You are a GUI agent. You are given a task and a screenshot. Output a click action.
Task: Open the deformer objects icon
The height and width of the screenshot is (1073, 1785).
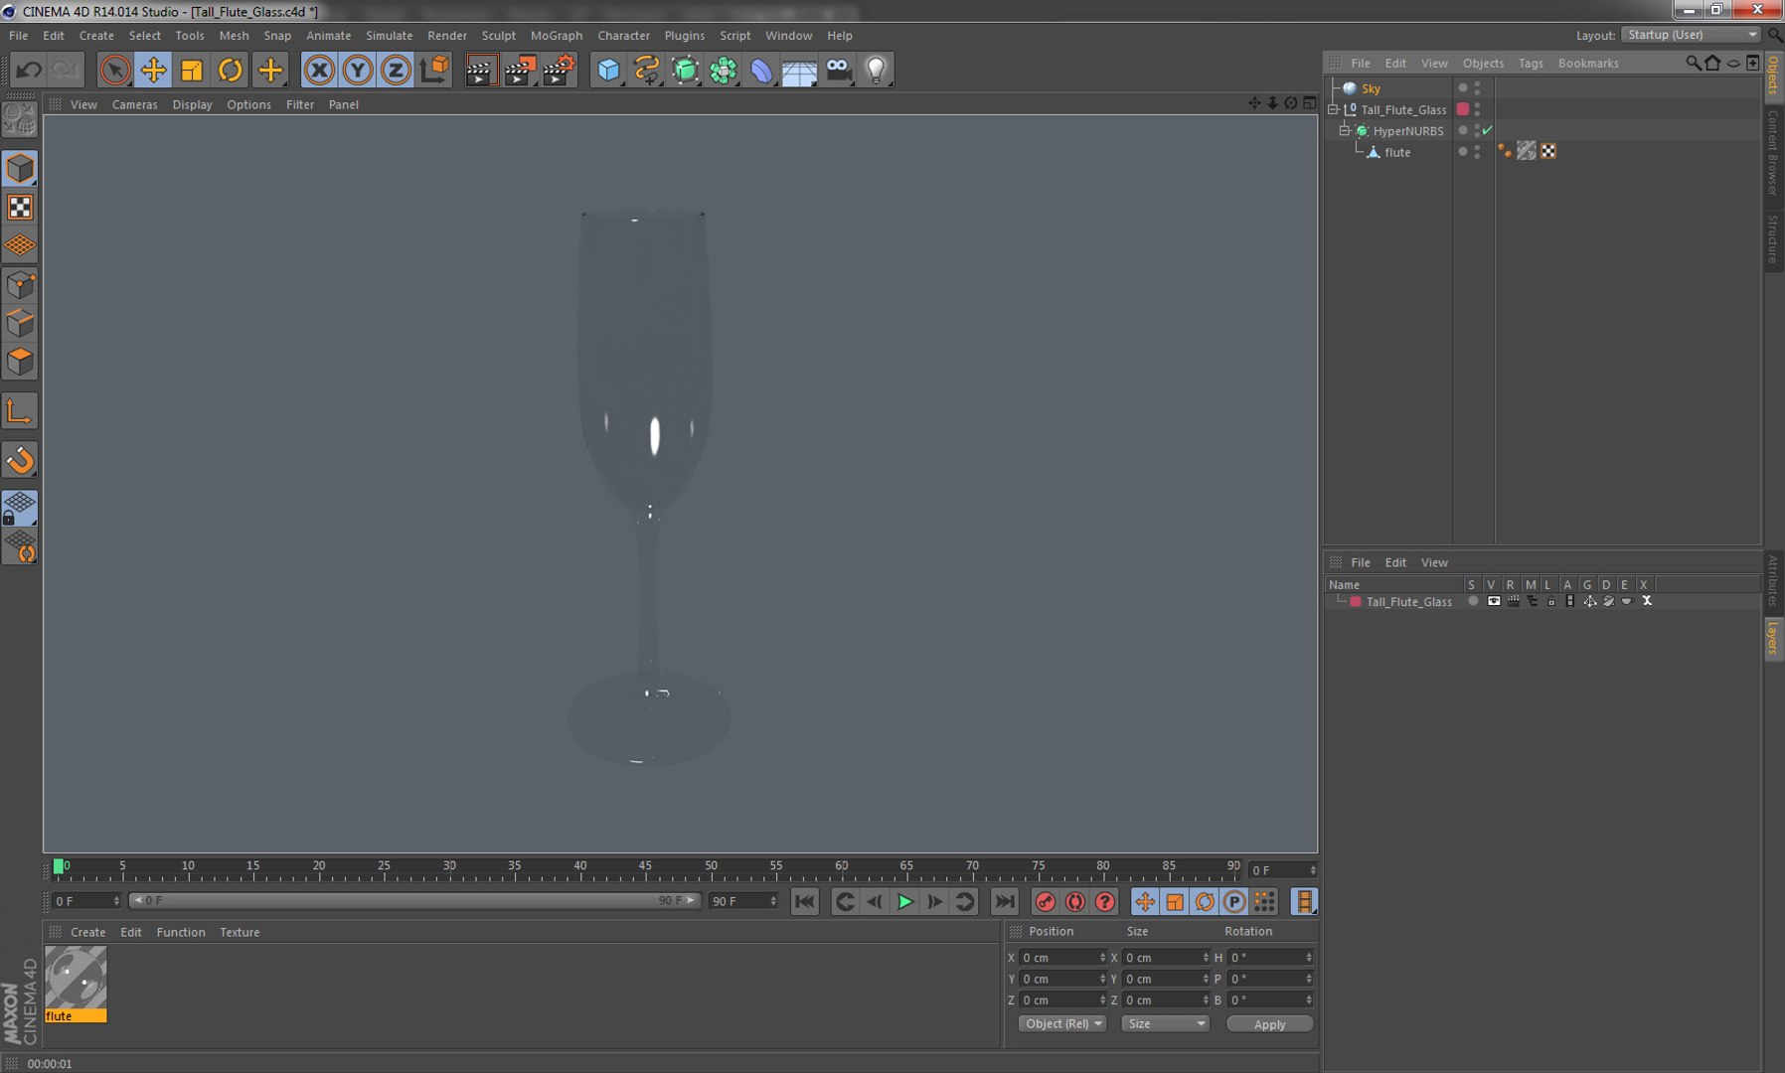click(761, 70)
